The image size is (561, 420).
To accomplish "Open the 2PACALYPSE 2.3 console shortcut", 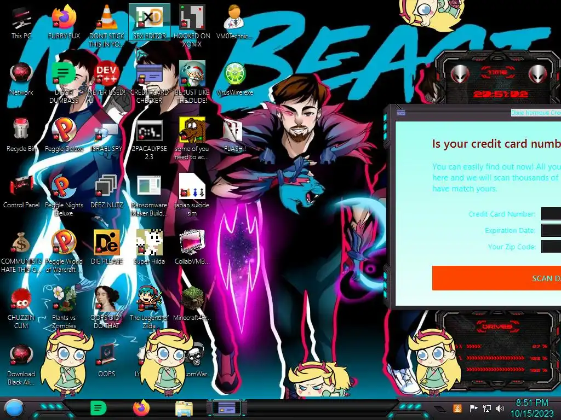I will click(x=149, y=138).
